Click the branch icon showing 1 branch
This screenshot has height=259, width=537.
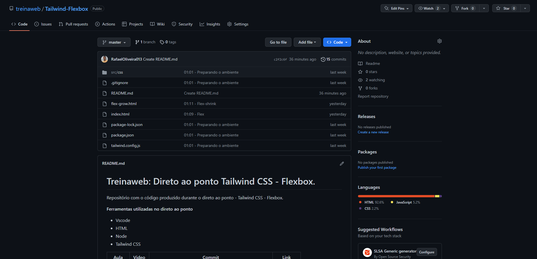tap(137, 42)
